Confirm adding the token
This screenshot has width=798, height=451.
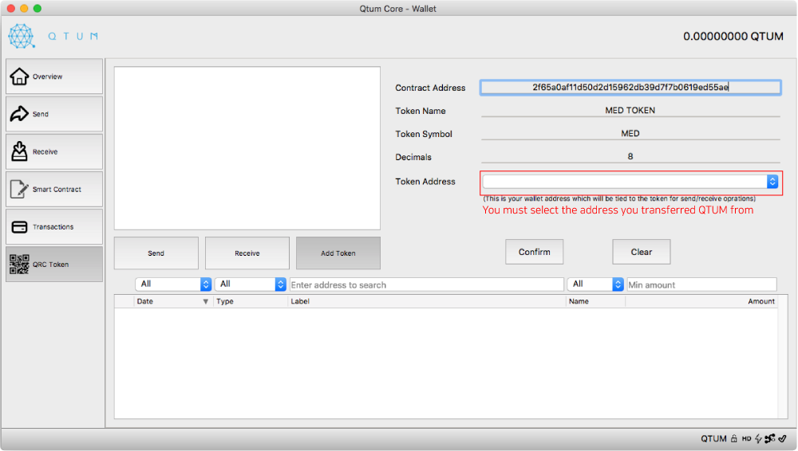click(x=535, y=252)
